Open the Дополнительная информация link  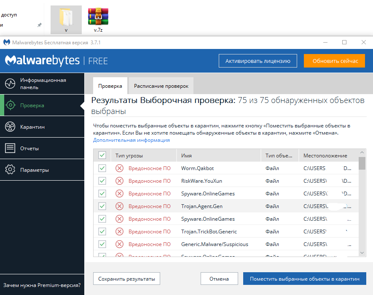point(131,140)
